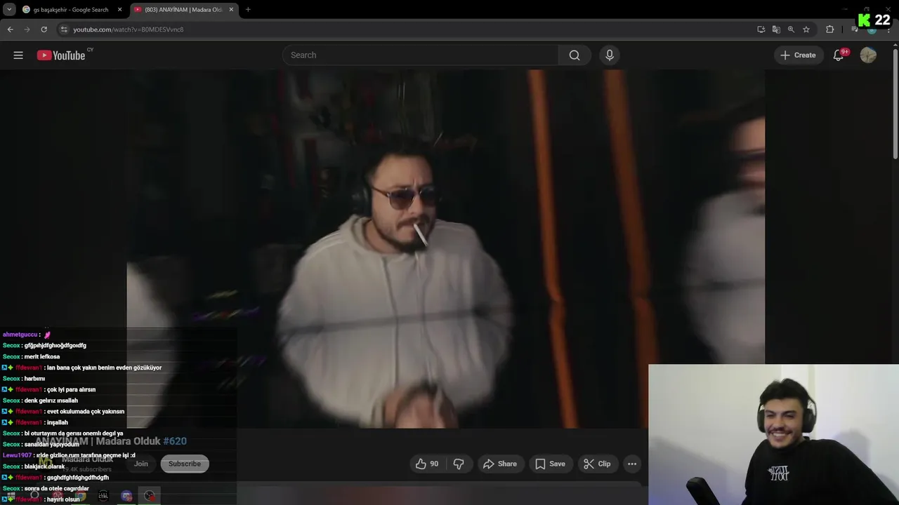Open the CTRL app in taskbar
Screen dimensions: 899x505
pos(103,496)
